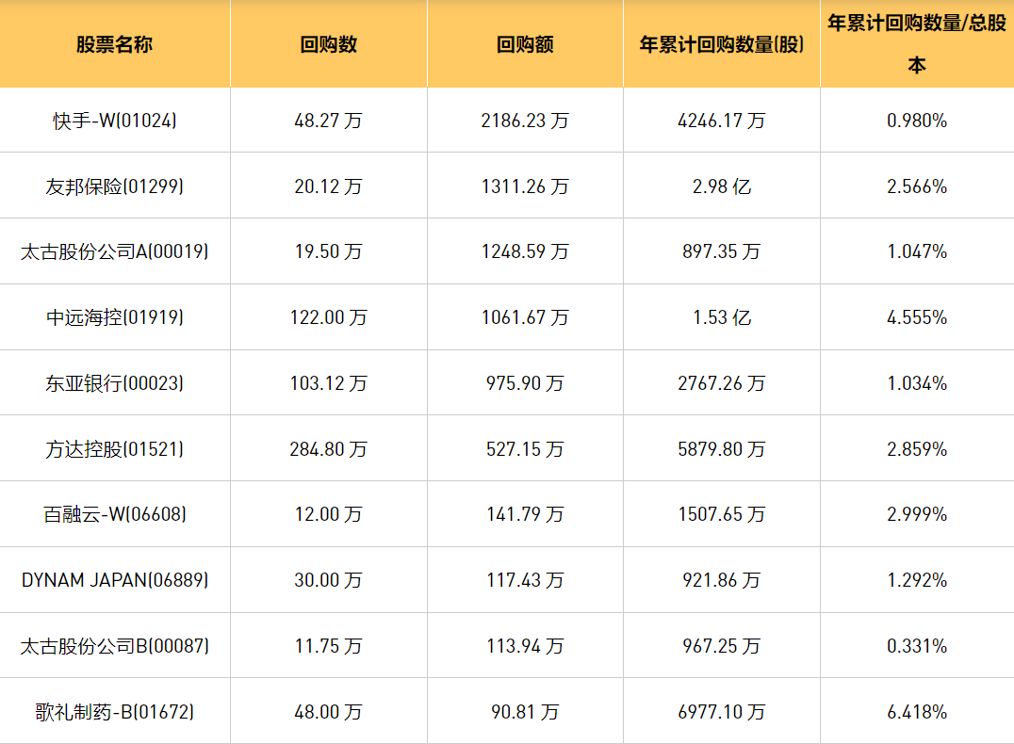Select the 快手-W(01024) stock name
Screen dimensions: 1014x744
tap(115, 121)
